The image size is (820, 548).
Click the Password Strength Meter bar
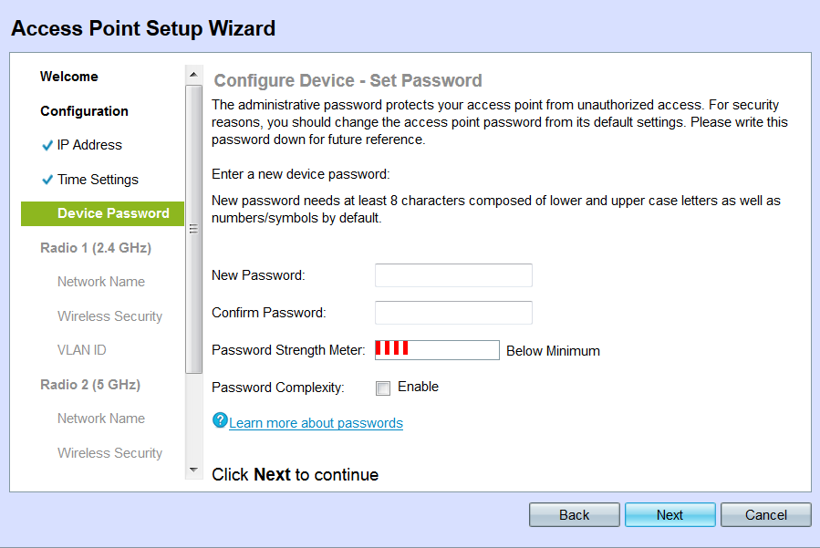(437, 350)
